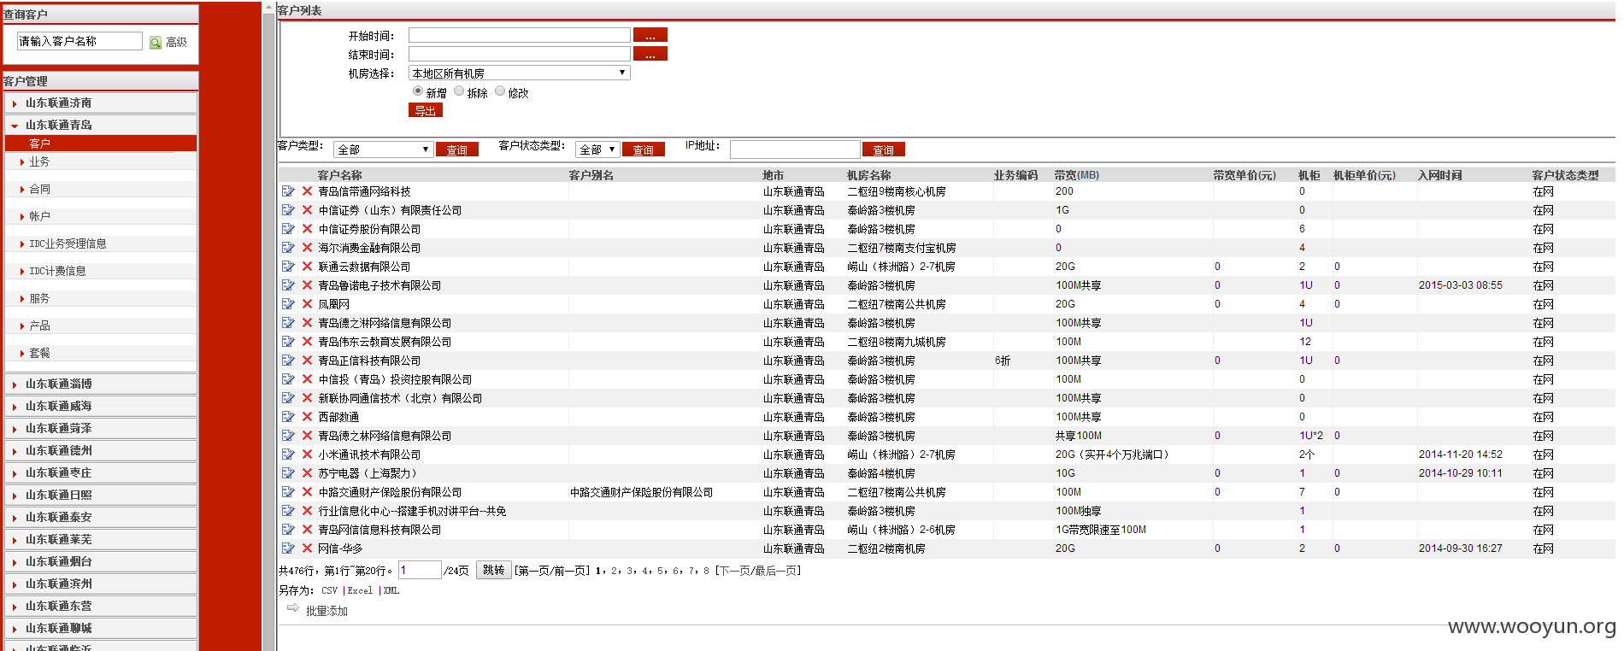The height and width of the screenshot is (651, 1624).
Task: Click the 高级 advanced search link
Action: tap(176, 43)
